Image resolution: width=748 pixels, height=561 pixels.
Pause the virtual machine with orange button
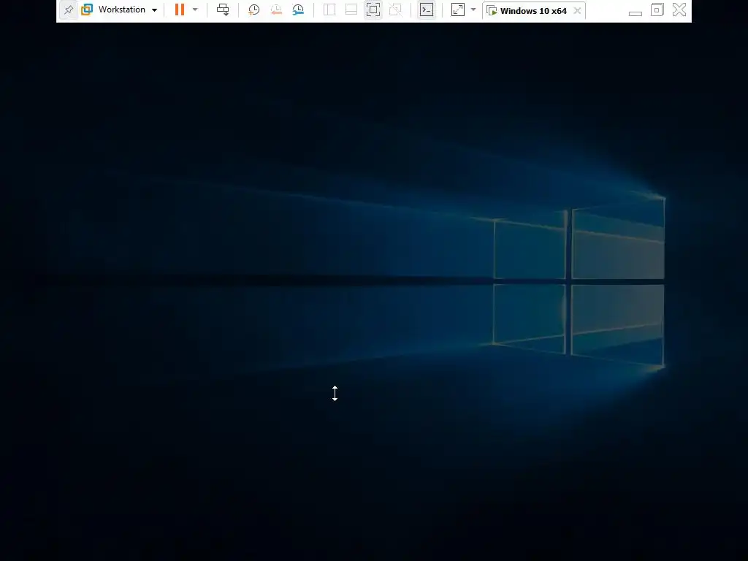pos(180,9)
